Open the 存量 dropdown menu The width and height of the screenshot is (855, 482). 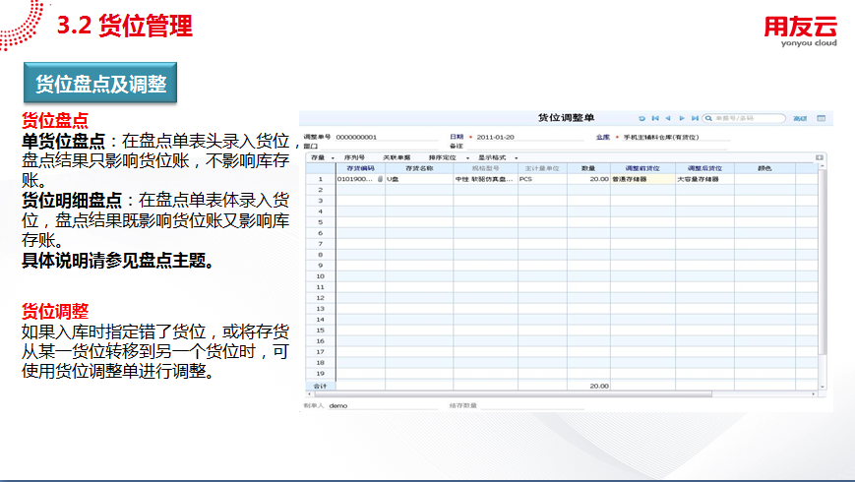point(323,157)
